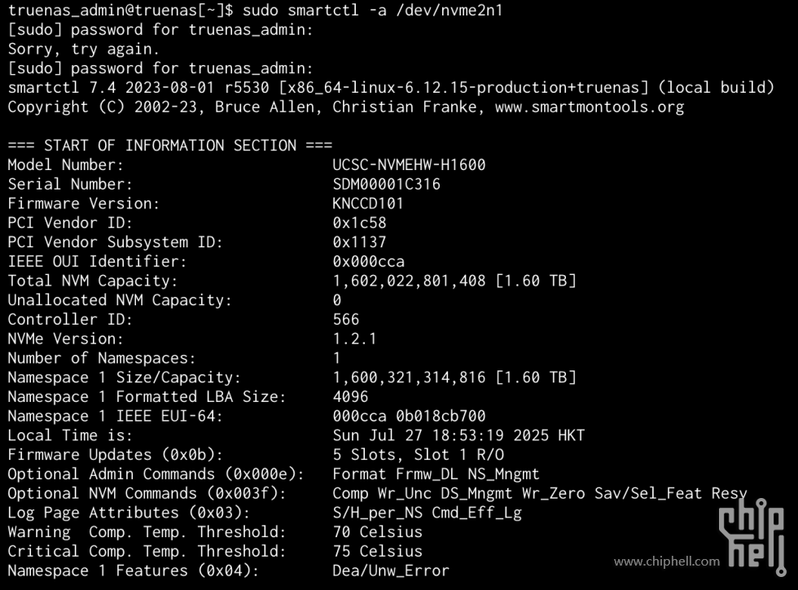Screen dimensions: 798x590
Task: Select the model number UCSC-NVMEHW-H1600
Action: 409,164
